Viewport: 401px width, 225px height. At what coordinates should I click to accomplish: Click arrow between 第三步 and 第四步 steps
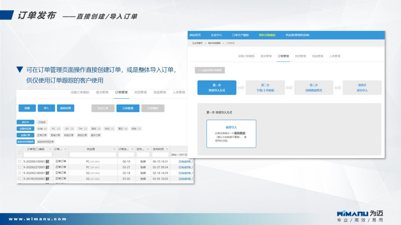tap(338, 88)
